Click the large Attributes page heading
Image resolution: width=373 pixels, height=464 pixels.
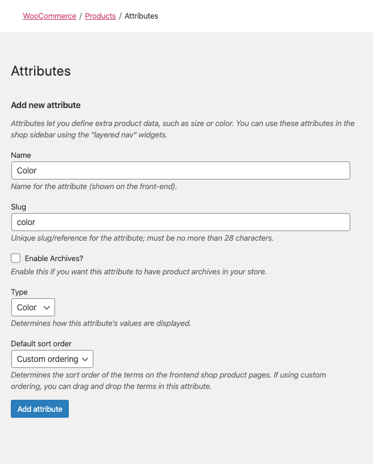[x=41, y=71]
